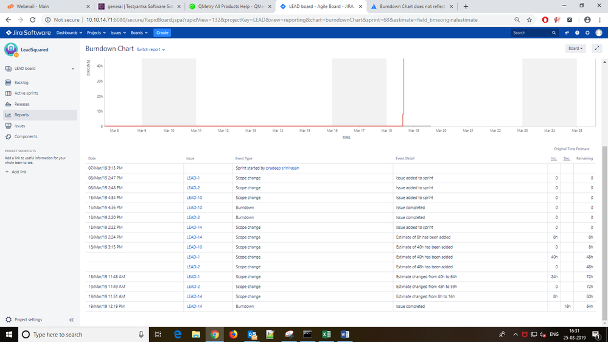Open browser zoom magnifier icon
This screenshot has width=608, height=342.
[x=517, y=19]
